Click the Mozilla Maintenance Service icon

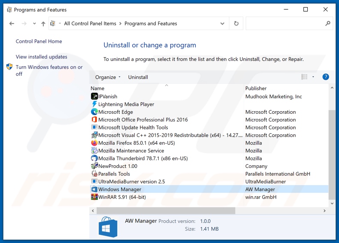click(94, 150)
